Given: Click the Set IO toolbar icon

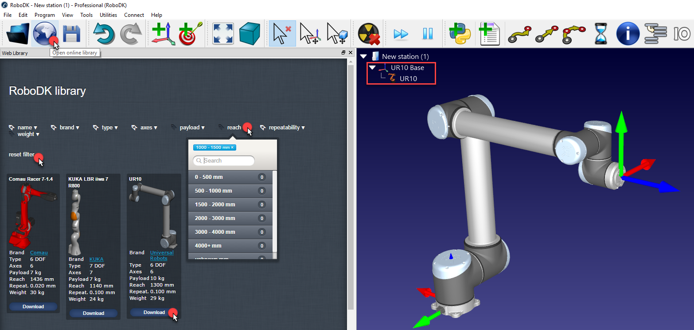Looking at the screenshot, I should point(682,33).
